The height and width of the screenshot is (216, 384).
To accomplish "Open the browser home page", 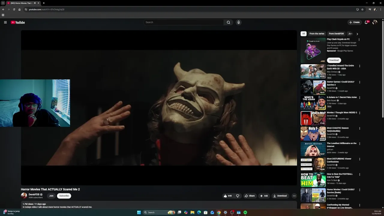I will [19, 9].
